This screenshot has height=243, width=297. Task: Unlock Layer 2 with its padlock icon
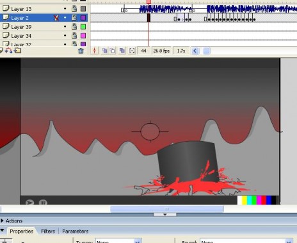pyautogui.click(x=74, y=17)
